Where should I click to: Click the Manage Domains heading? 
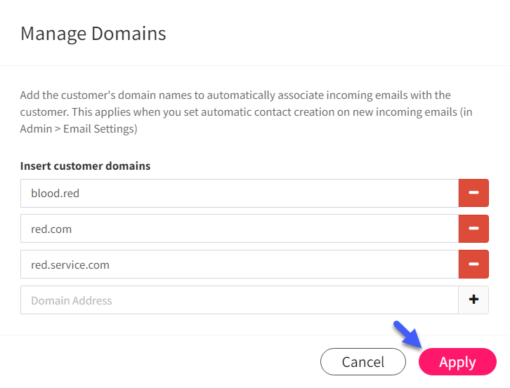click(93, 34)
